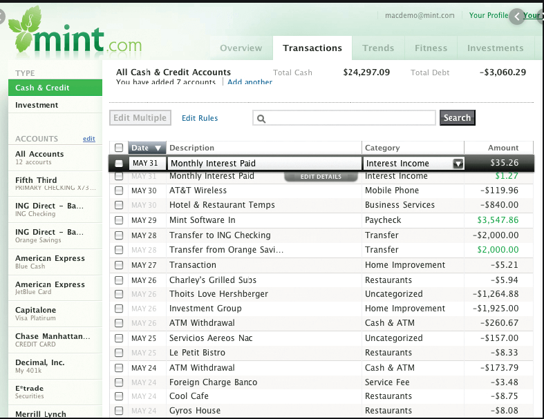Click the Cool Cafe description
The height and width of the screenshot is (419, 544).
click(189, 396)
